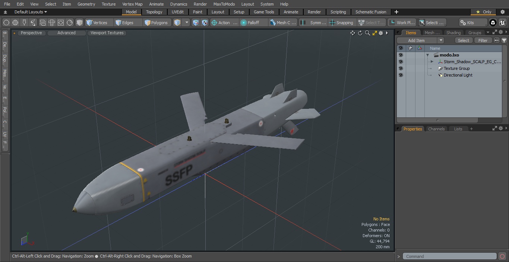Open the selection mode dropdown arrow
Screen dimensions: 509x262
point(187,23)
